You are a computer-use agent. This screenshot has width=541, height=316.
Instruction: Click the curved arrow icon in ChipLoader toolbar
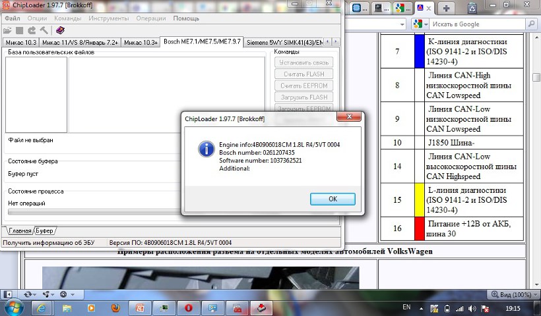[x=32, y=31]
